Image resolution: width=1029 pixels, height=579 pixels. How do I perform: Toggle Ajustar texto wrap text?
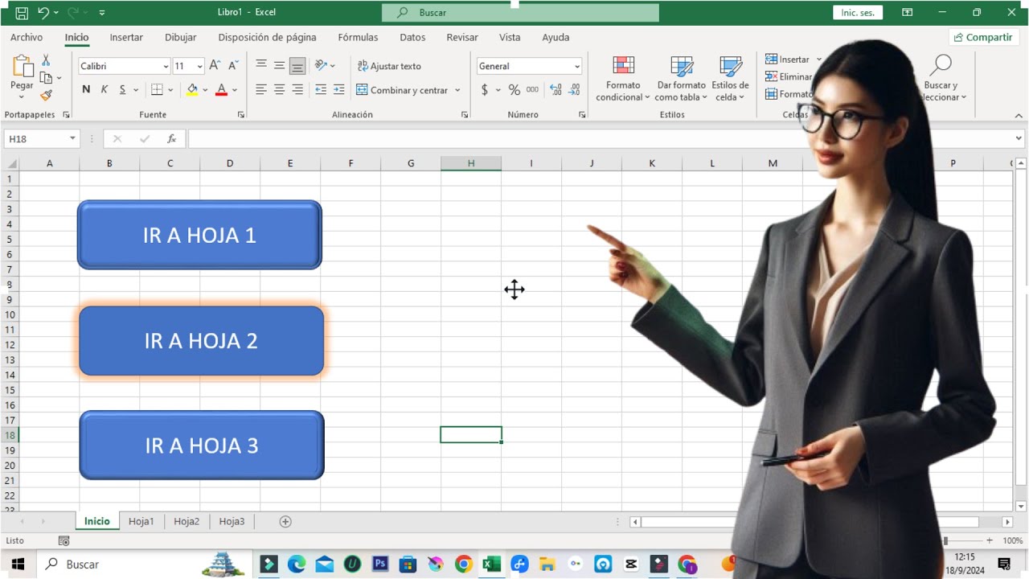(389, 66)
